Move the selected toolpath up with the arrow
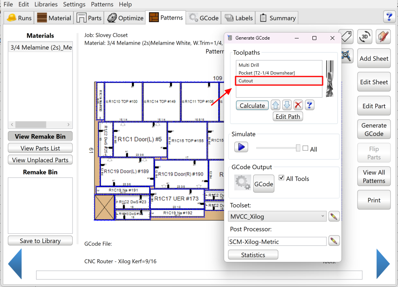398x287 pixels. [276, 105]
